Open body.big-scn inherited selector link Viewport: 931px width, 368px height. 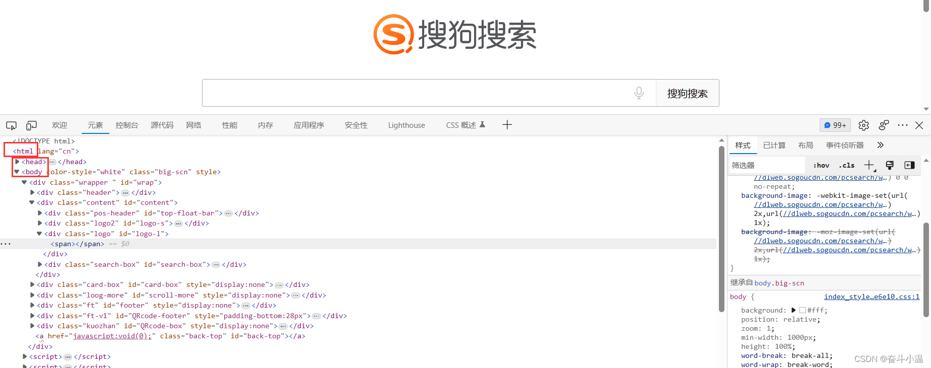779,283
